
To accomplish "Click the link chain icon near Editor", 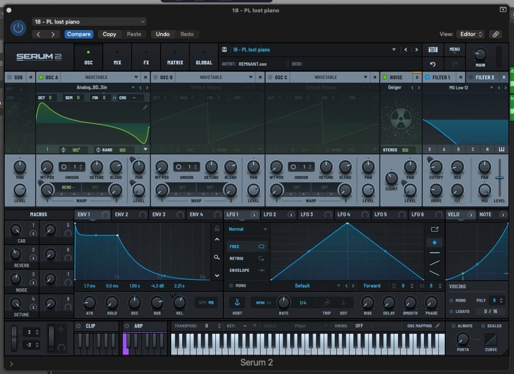I will pyautogui.click(x=495, y=34).
